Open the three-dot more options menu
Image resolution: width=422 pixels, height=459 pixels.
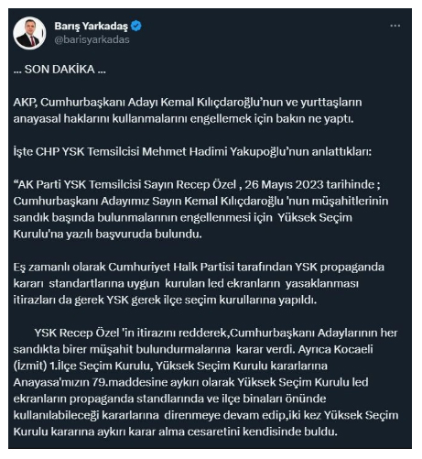point(395,26)
